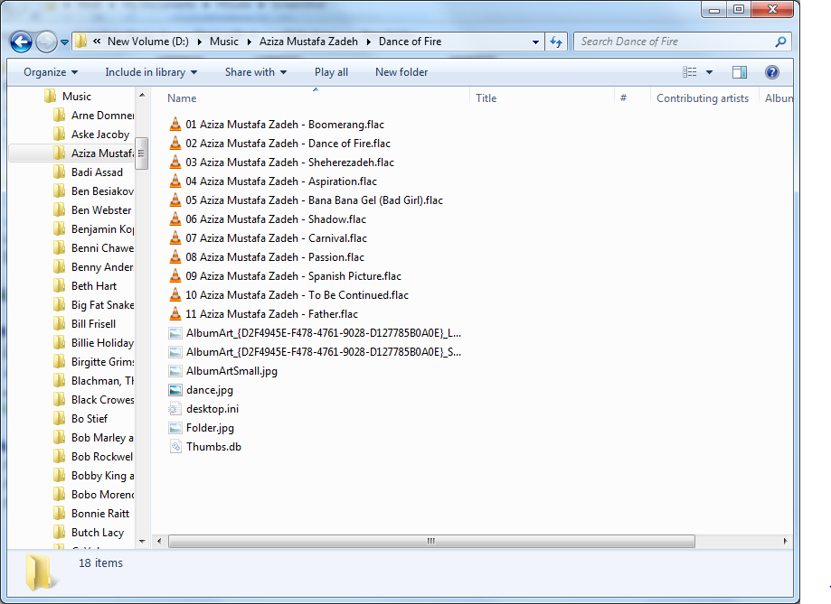Open help with the question mark icon

[x=772, y=72]
